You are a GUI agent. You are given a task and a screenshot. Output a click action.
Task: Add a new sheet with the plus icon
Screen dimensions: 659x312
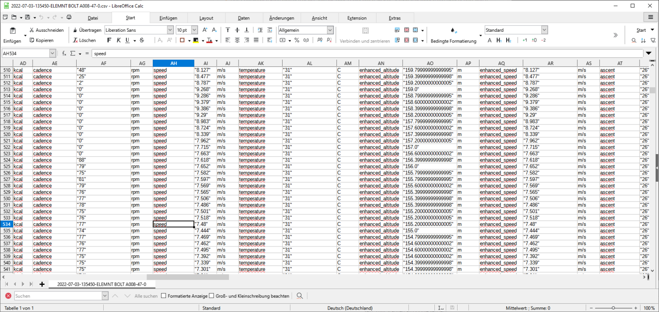click(42, 284)
